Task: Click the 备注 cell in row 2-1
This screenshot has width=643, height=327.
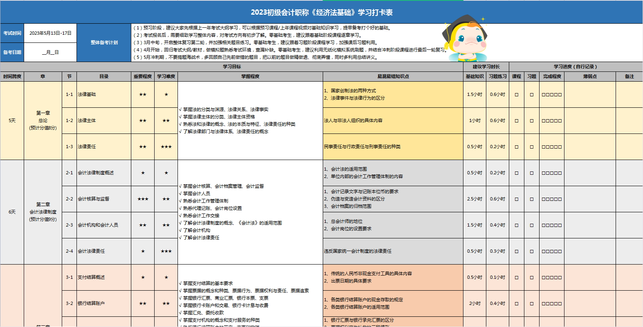Action: pos(629,173)
